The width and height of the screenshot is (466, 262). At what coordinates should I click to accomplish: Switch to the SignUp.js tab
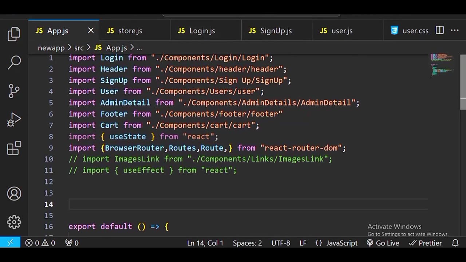coord(277,31)
